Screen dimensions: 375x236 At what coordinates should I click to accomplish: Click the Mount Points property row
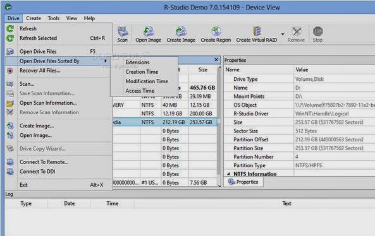300,97
